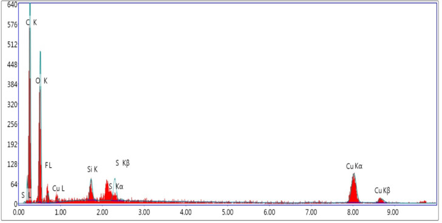Select the 'Cu Kα' peak label

[x=355, y=166]
